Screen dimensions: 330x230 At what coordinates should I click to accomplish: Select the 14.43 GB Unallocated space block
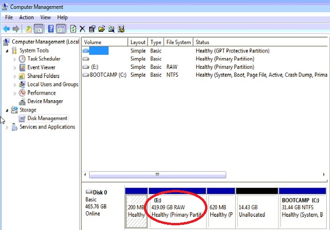tap(257, 208)
